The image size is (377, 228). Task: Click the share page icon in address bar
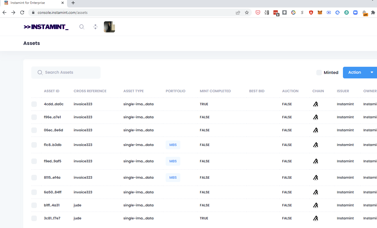pos(238,12)
